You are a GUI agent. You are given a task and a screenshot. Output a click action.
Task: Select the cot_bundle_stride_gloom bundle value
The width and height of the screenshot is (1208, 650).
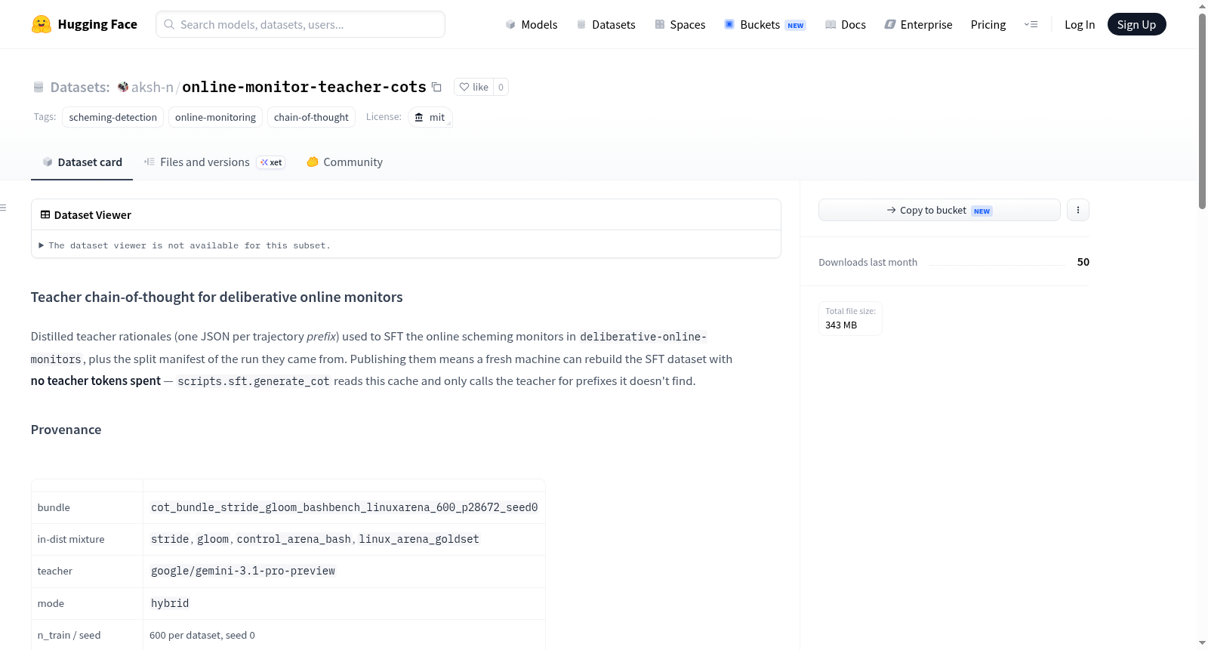(344, 507)
